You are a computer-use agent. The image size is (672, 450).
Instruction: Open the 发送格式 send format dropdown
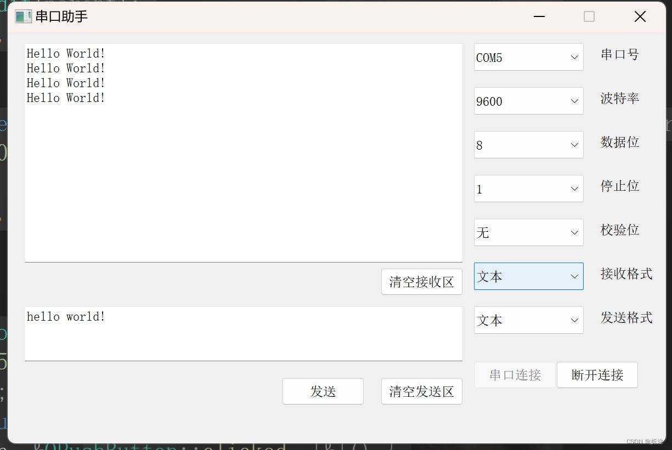click(x=528, y=320)
